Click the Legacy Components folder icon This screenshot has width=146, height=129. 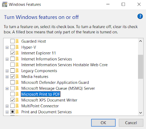(17, 71)
